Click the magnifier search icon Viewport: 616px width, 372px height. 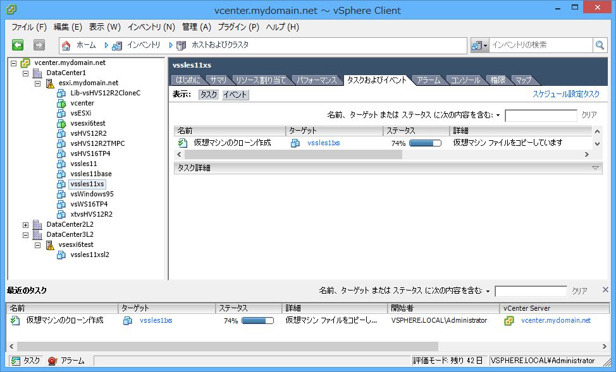pyautogui.click(x=600, y=45)
